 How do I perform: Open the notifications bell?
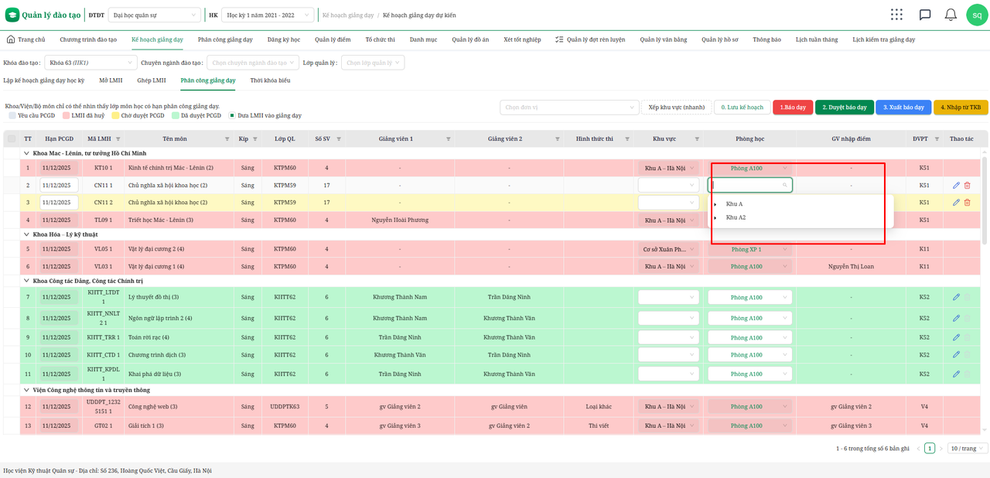pos(951,15)
